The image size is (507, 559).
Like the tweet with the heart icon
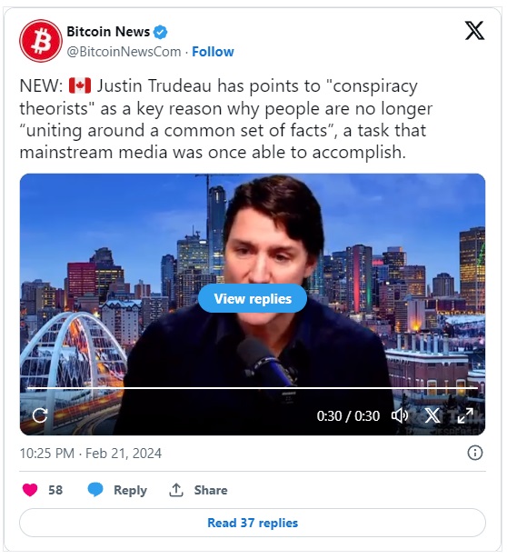point(30,490)
